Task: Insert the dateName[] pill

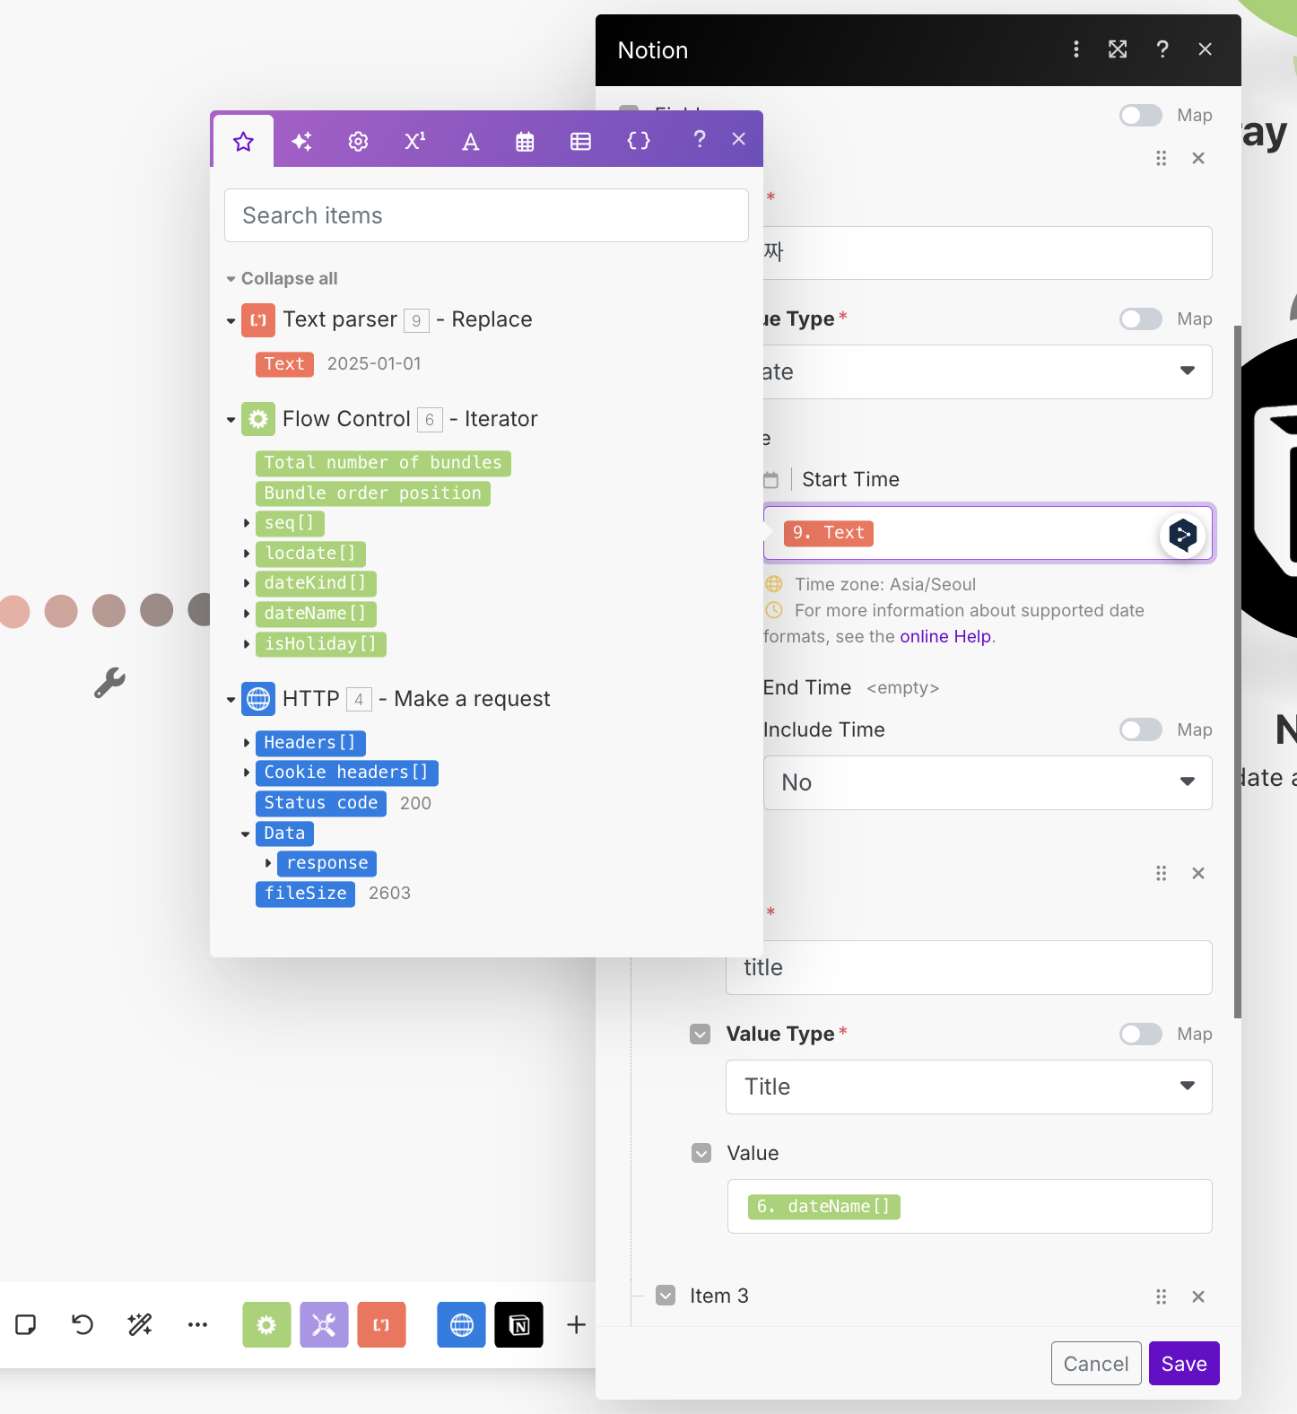Action: click(316, 614)
